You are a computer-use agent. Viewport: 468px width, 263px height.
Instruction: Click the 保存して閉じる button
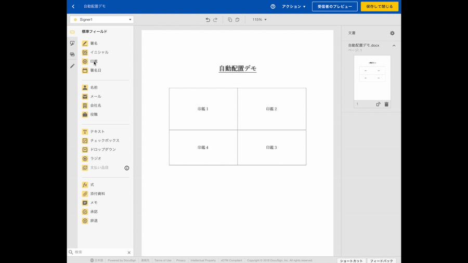[380, 6]
